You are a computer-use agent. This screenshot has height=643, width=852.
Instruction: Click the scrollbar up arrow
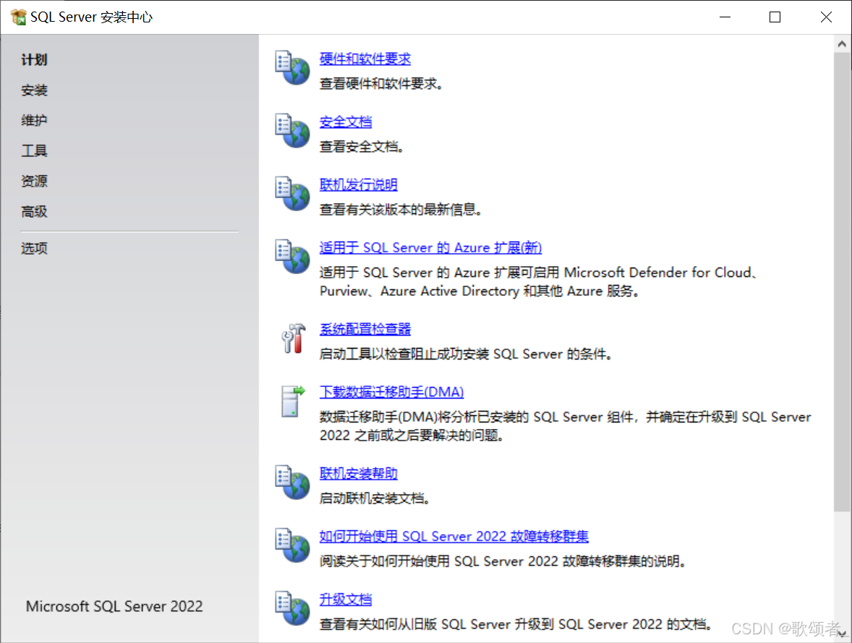pyautogui.click(x=842, y=44)
